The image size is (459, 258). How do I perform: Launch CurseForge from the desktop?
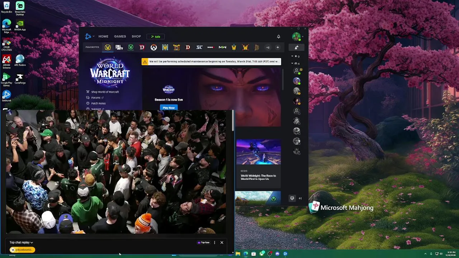(x=20, y=79)
